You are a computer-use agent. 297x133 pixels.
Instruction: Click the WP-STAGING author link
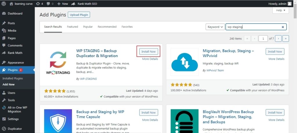click(88, 79)
